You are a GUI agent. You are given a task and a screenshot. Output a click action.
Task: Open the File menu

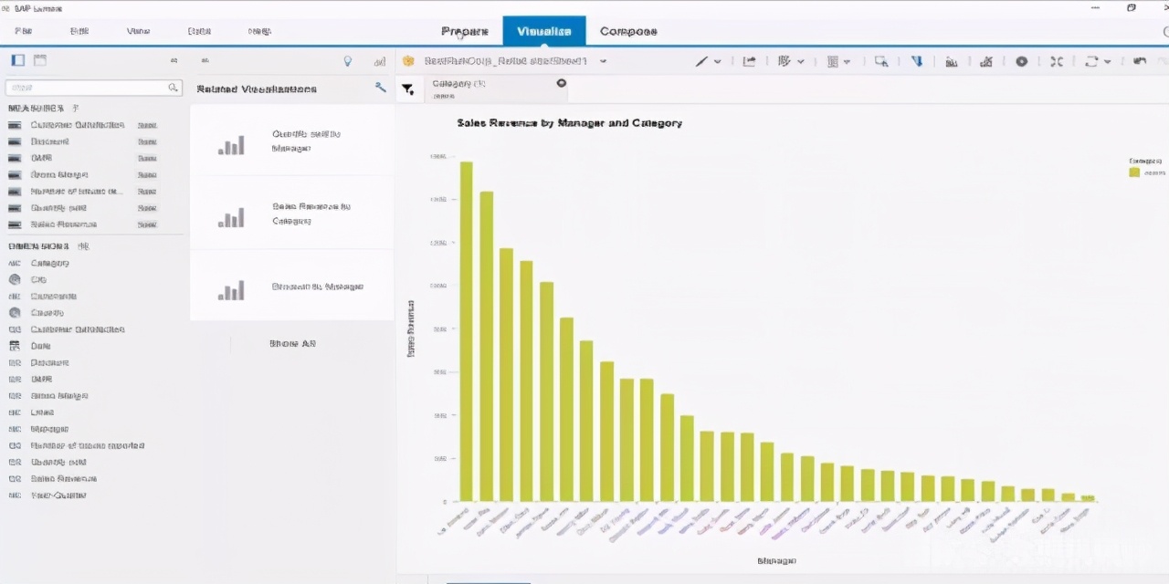coord(24,31)
